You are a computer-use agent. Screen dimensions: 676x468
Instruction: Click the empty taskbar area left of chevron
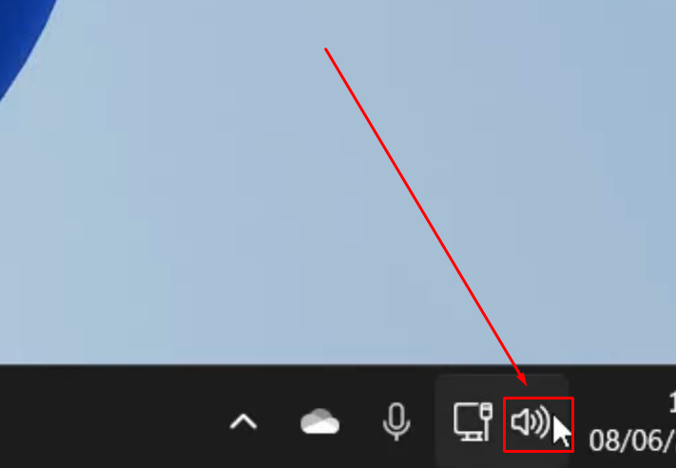(x=107, y=419)
